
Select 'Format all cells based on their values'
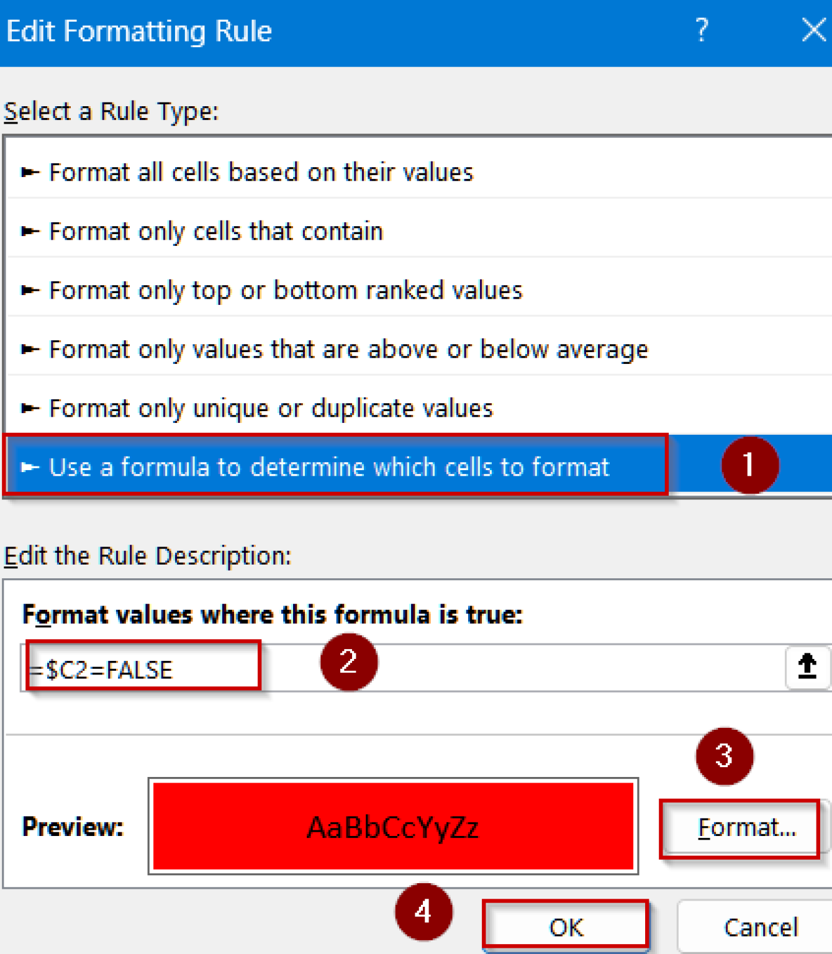pos(261,172)
